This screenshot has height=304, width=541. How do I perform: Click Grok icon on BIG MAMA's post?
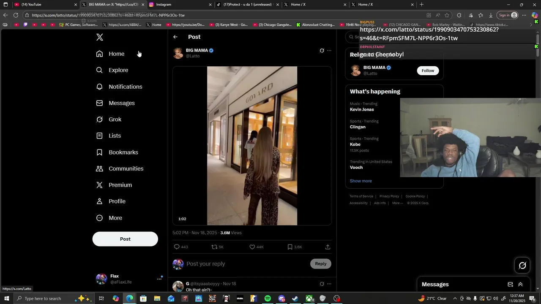(x=322, y=51)
